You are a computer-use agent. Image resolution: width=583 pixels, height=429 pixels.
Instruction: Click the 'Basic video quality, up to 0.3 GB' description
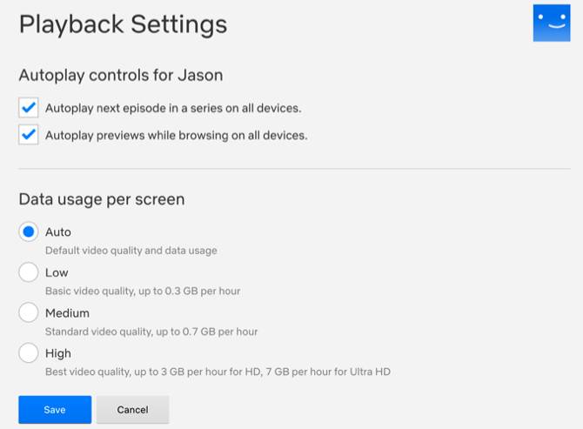tap(143, 291)
